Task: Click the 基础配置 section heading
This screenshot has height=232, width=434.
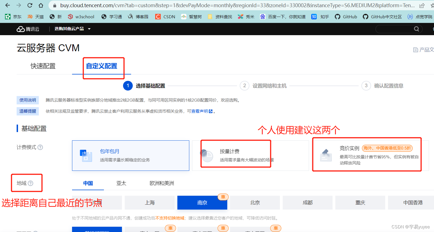Action: 34,128
